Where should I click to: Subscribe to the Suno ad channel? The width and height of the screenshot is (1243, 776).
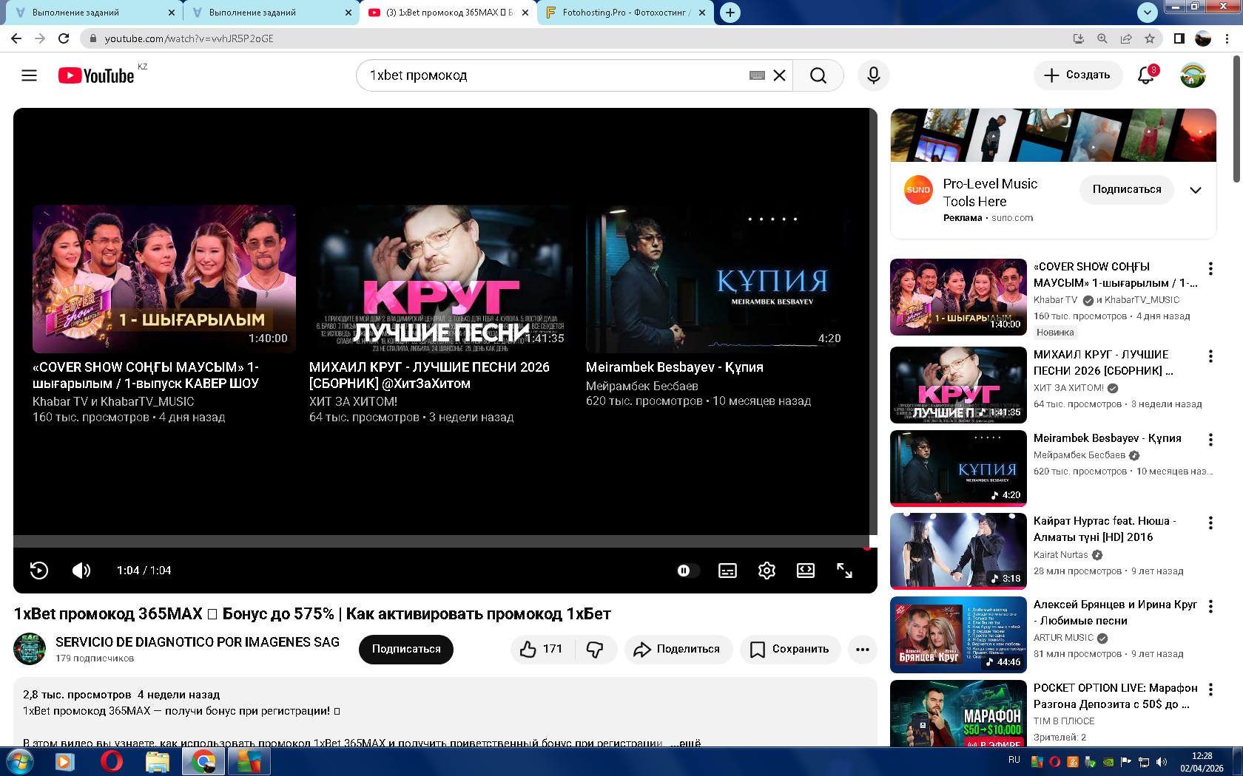click(x=1127, y=190)
